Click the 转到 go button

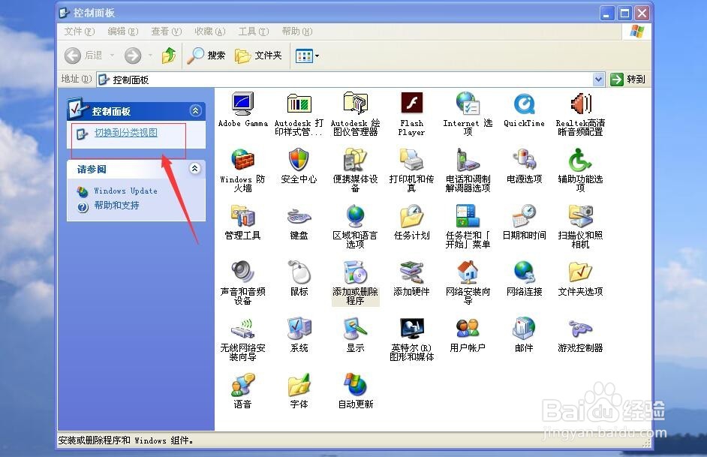(x=627, y=80)
